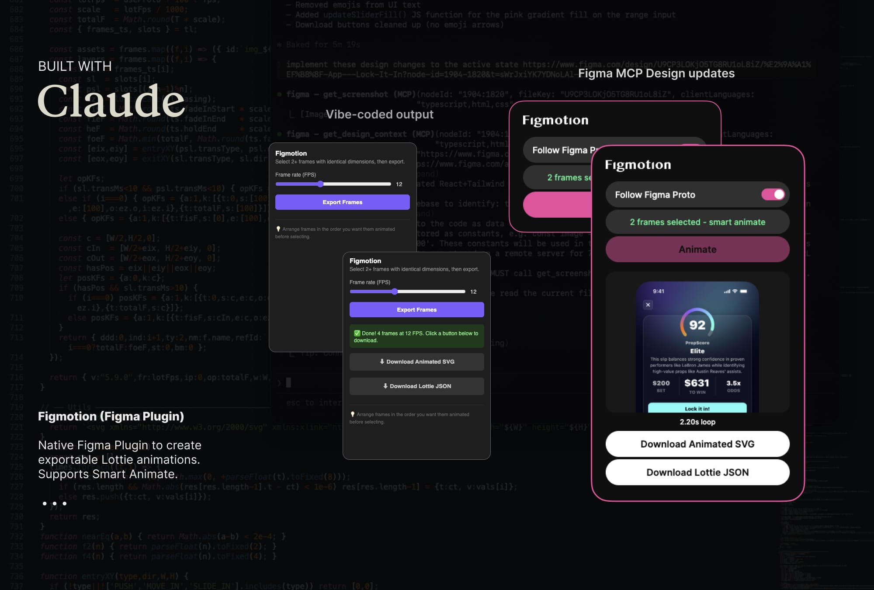Click the '2 frames selected - smart animate' pill

(x=697, y=222)
